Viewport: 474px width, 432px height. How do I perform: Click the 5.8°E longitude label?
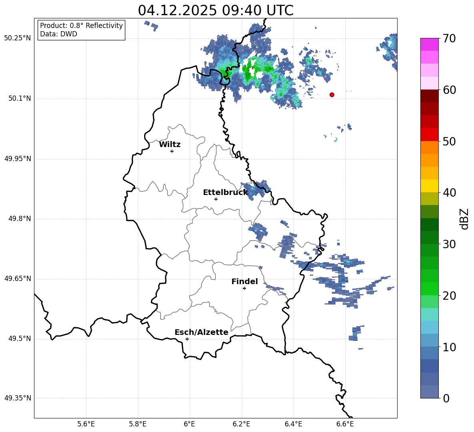point(138,424)
